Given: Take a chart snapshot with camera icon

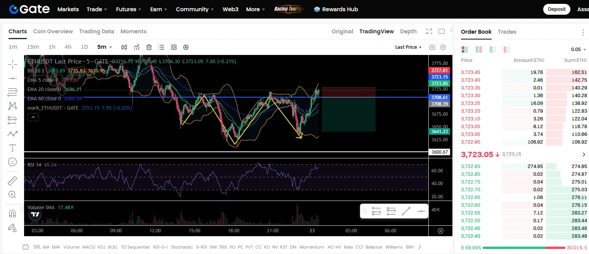Looking at the screenshot, I should [x=432, y=47].
